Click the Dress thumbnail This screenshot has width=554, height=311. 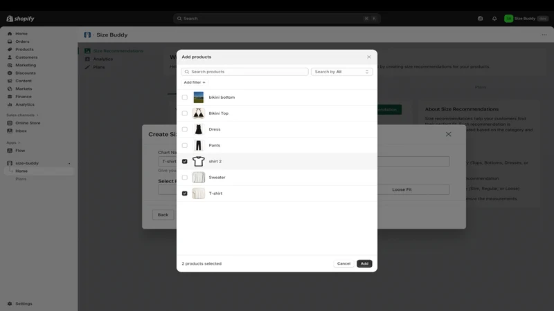tap(198, 129)
